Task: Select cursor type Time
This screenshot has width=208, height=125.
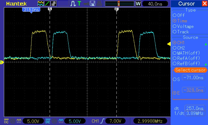Action: pos(180,21)
